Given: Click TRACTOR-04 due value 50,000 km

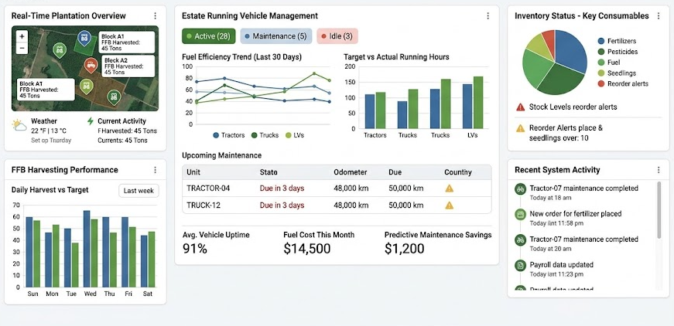Looking at the screenshot, I should pyautogui.click(x=406, y=188).
